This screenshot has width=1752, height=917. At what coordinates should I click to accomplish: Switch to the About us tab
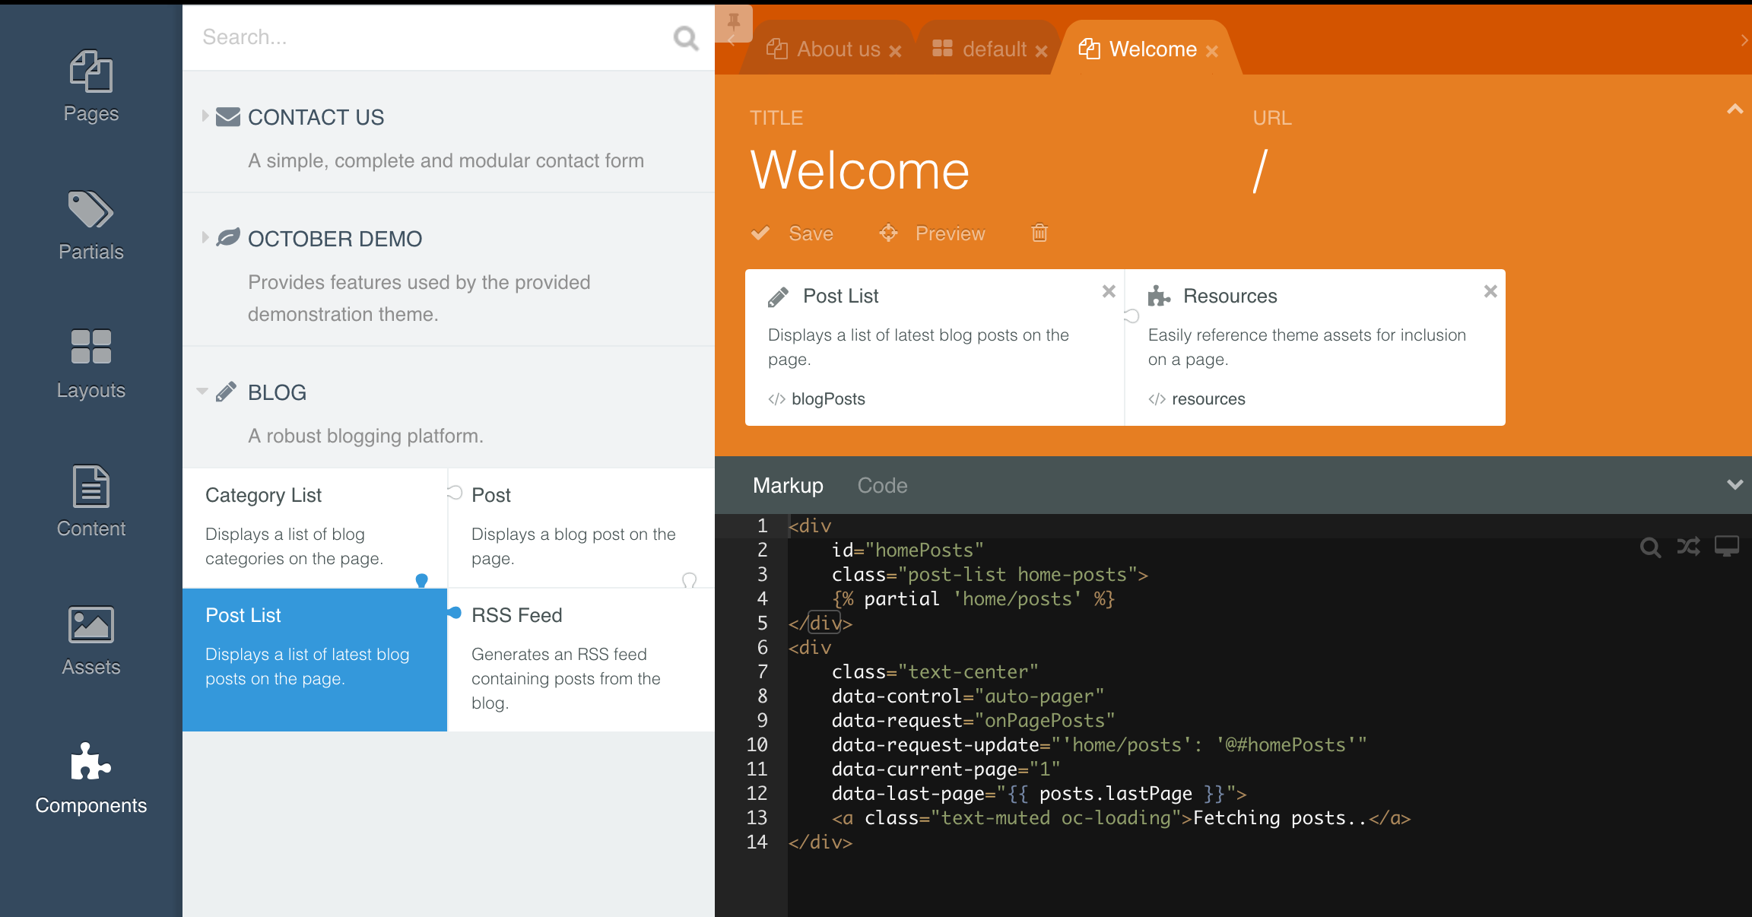pyautogui.click(x=837, y=49)
